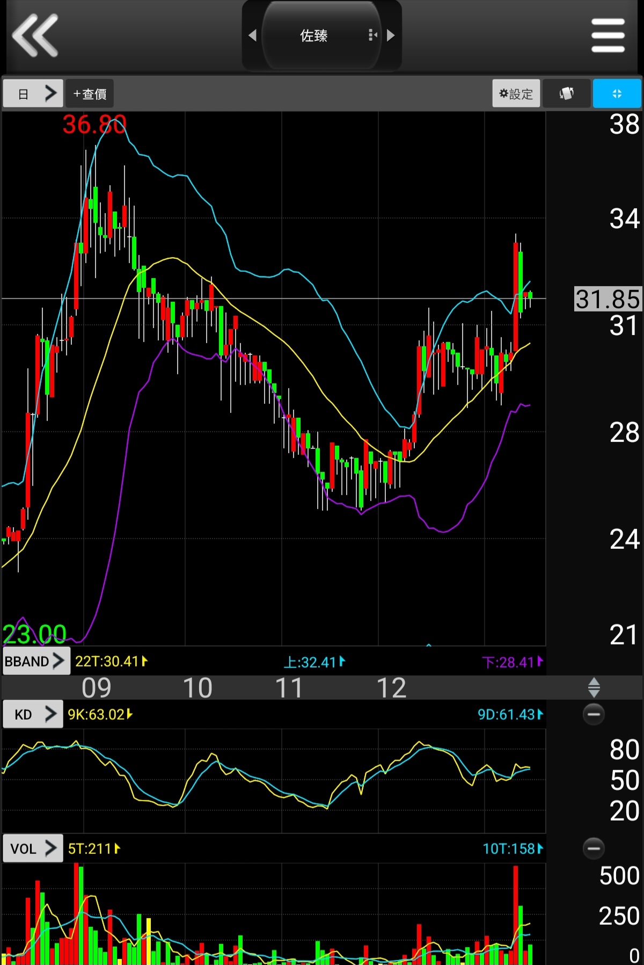The width and height of the screenshot is (644, 965).
Task: Open the VOL indicator dropdown
Action: tap(33, 848)
